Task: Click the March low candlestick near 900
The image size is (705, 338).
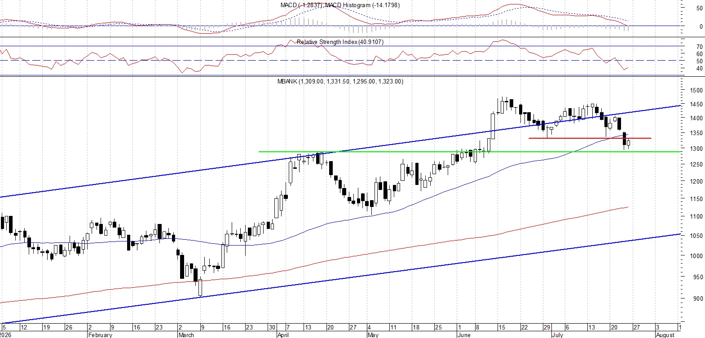Action: (x=200, y=287)
